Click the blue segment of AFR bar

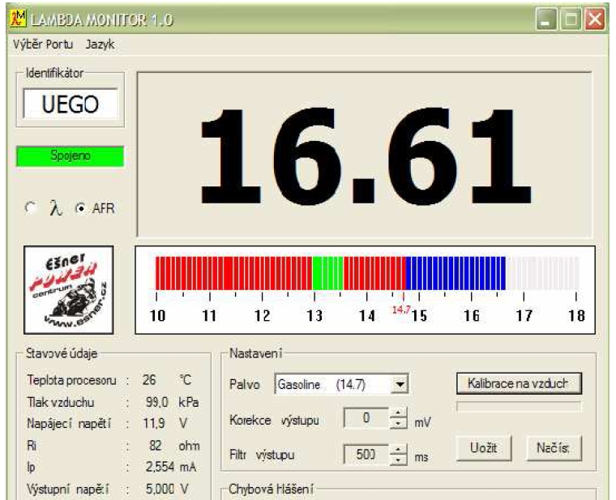coord(456,273)
